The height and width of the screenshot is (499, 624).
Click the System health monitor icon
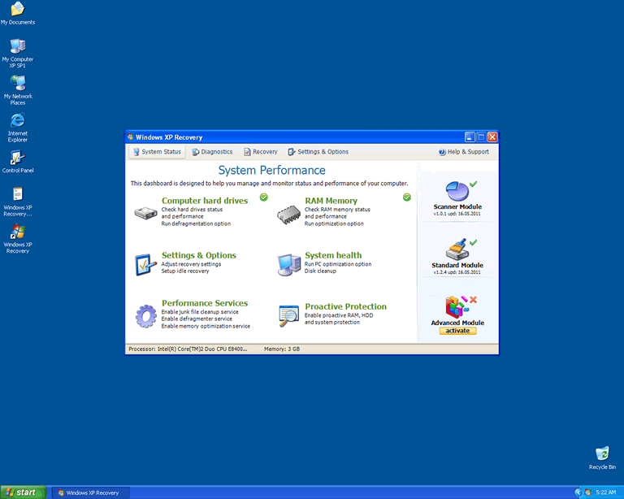click(288, 264)
